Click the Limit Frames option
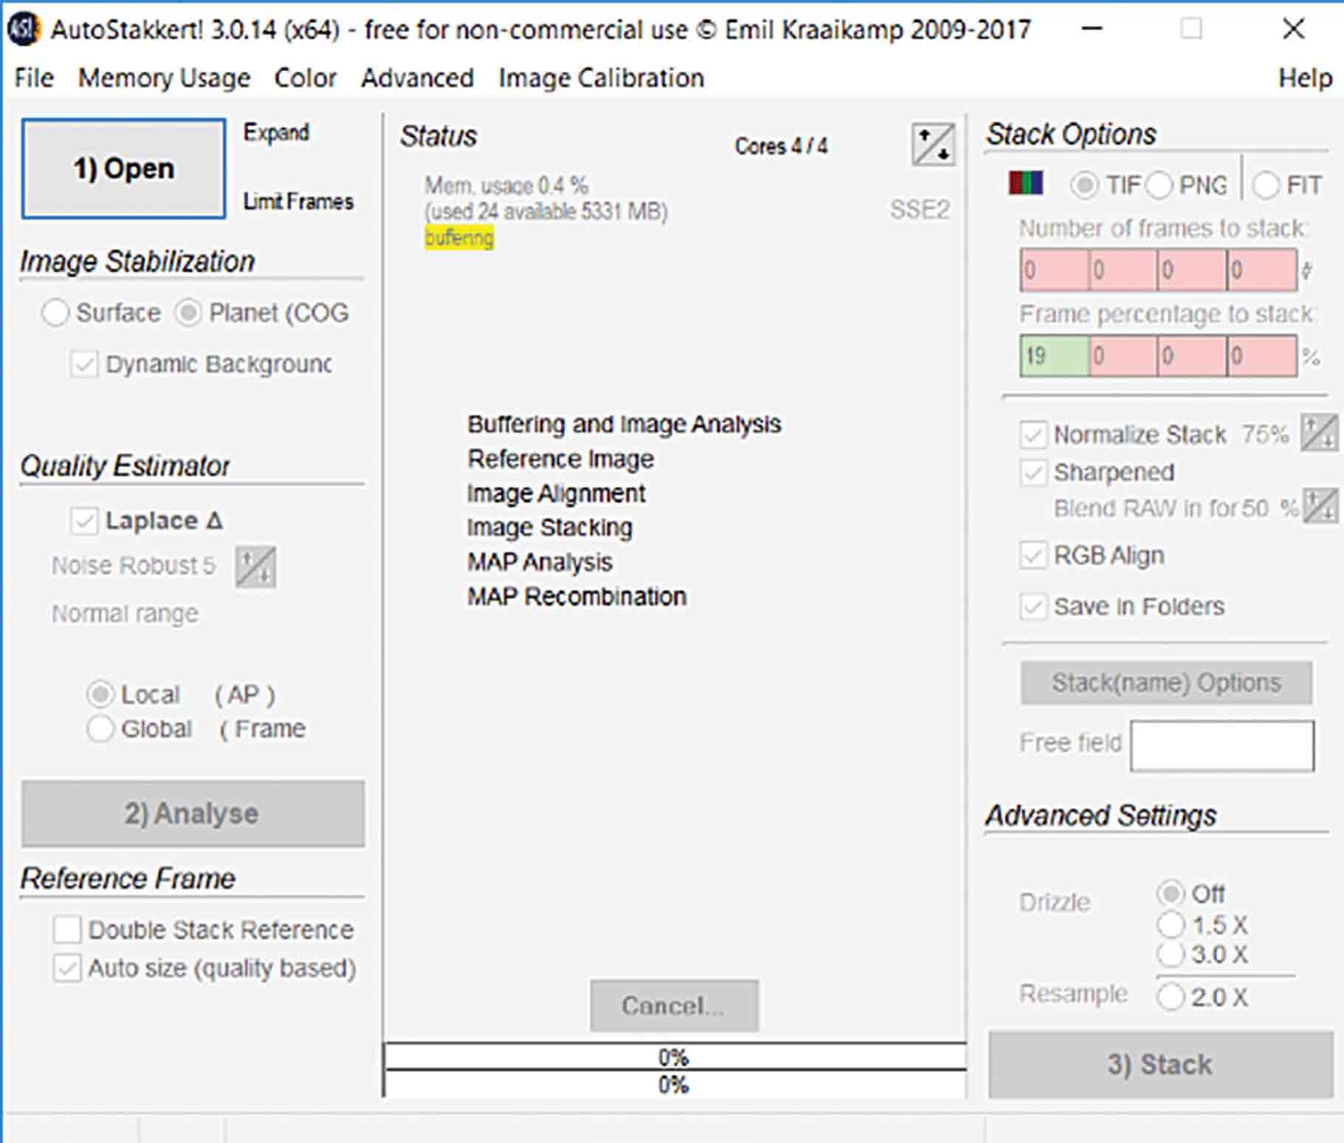 298,201
